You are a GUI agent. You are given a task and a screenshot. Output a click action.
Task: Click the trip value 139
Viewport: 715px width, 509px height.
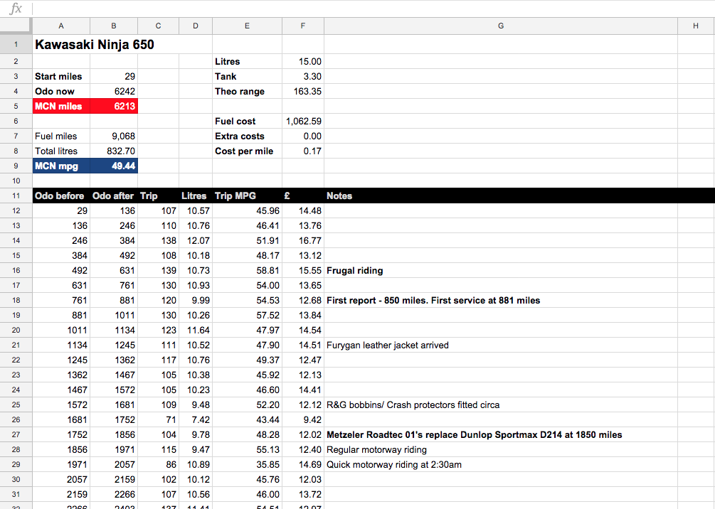point(158,271)
